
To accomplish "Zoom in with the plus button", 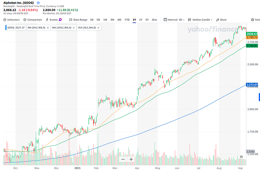I will 131,159.
